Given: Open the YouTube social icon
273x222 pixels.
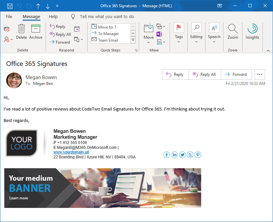Looking at the screenshot, I should point(190,155).
